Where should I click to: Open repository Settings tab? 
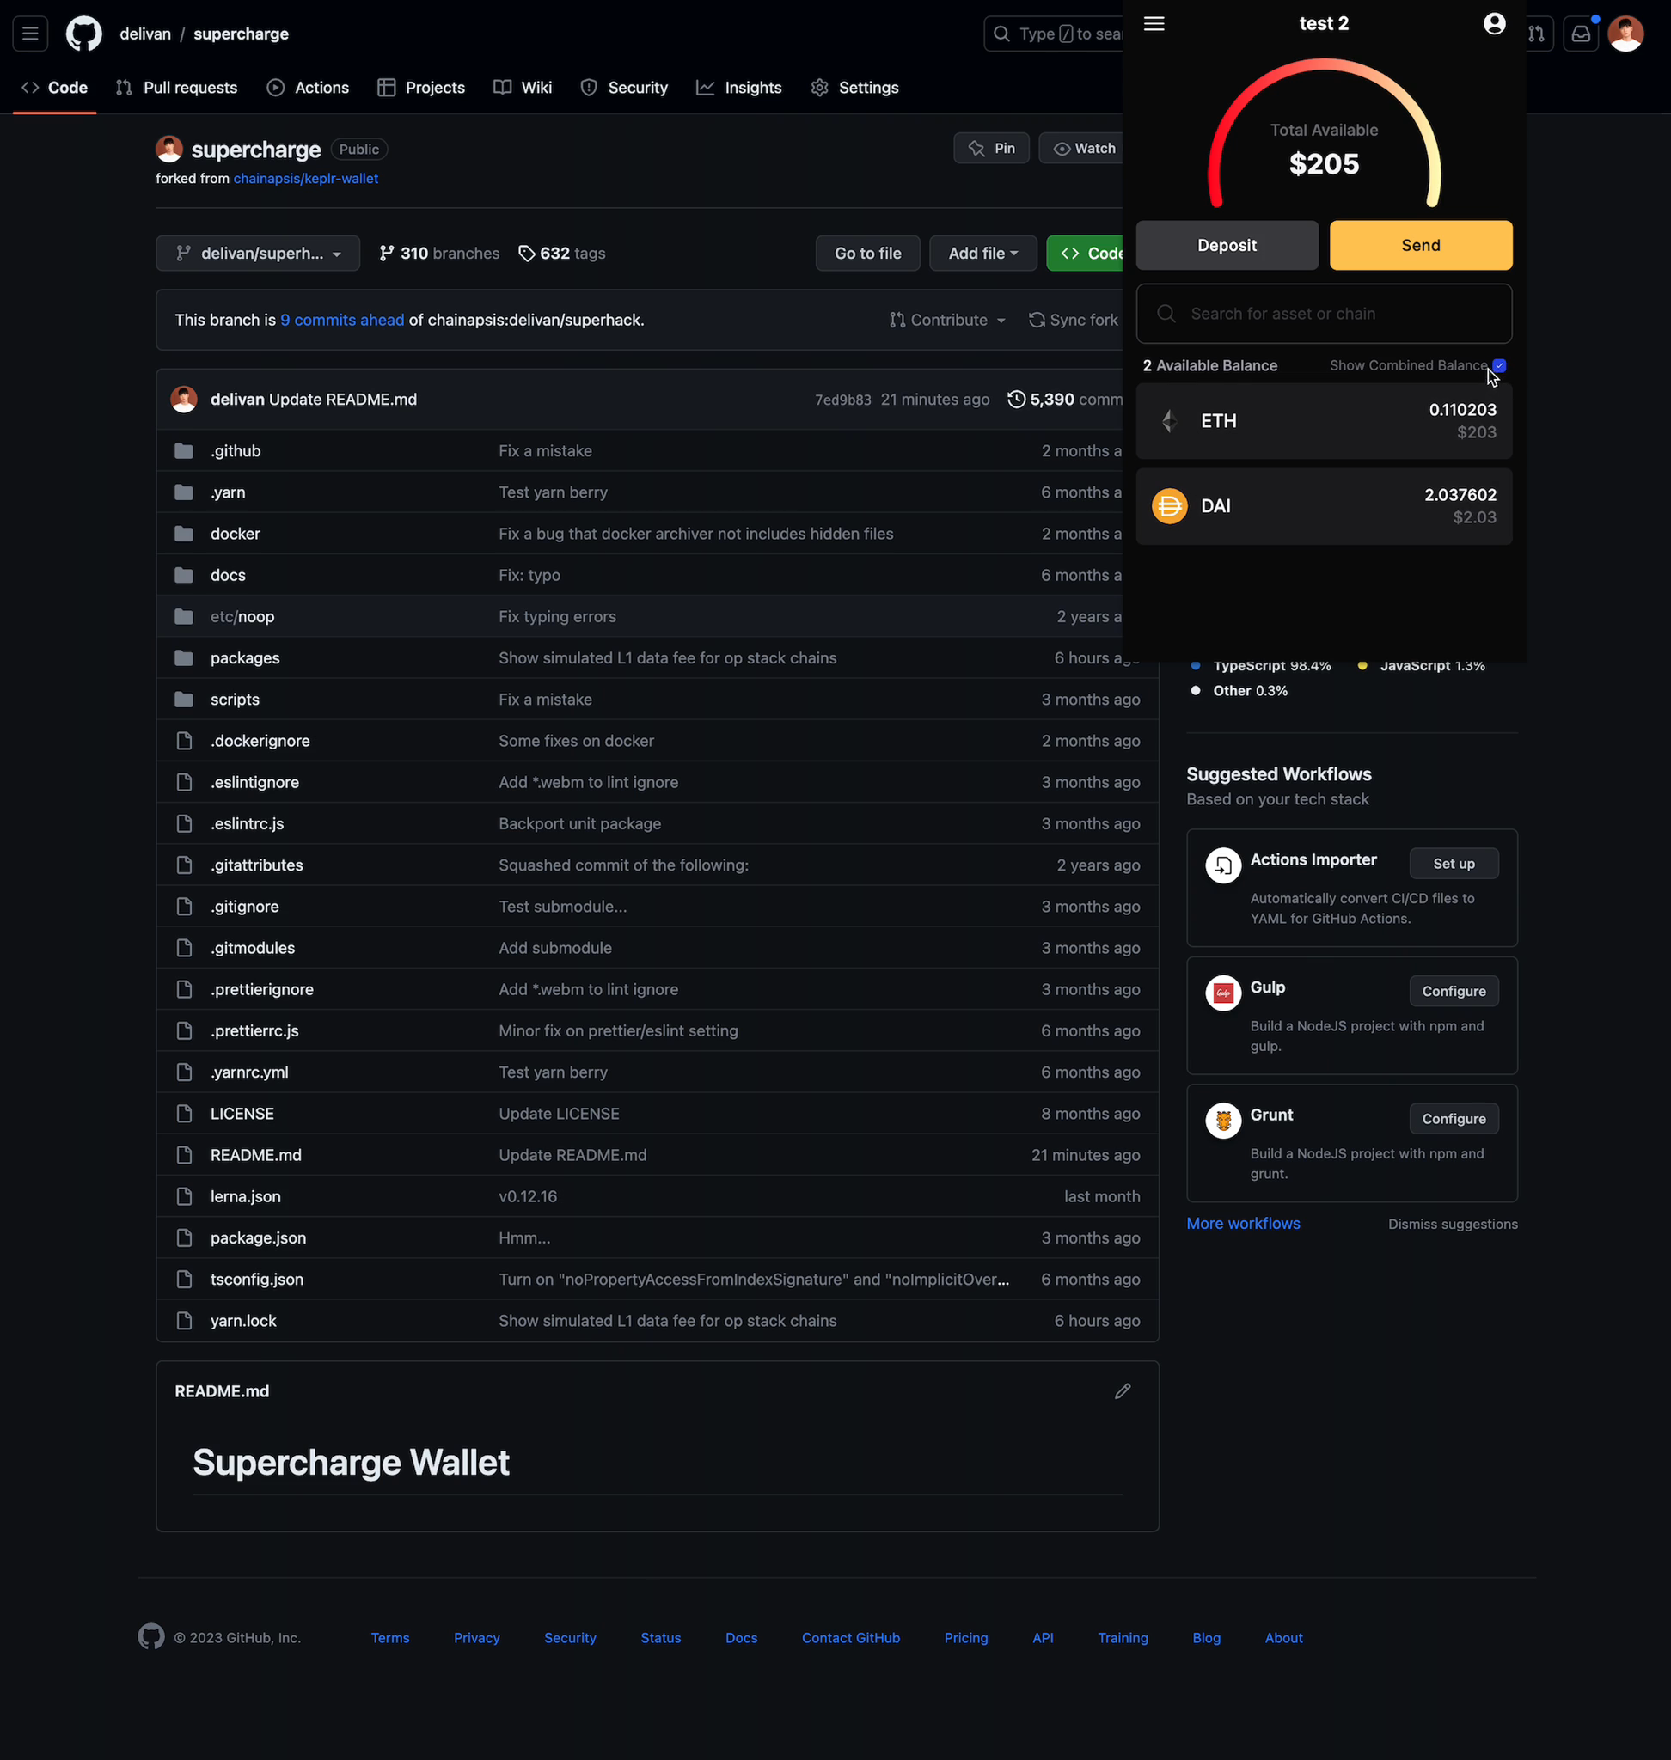coord(855,88)
